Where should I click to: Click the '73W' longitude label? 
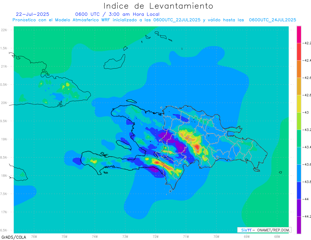tap(125, 236)
